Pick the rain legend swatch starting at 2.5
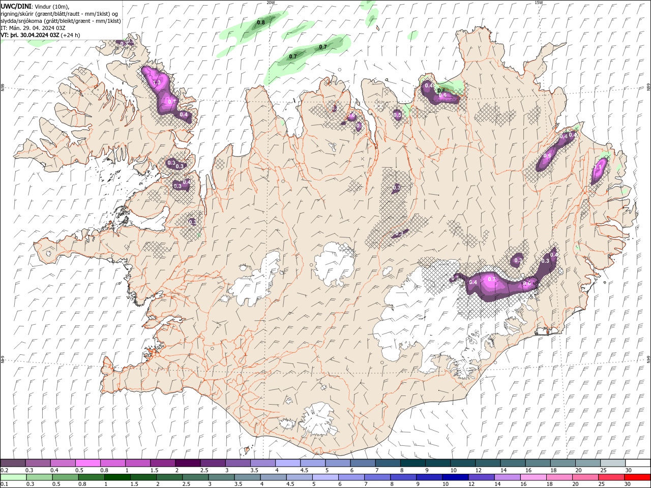This screenshot has width=651, height=488. [195, 477]
